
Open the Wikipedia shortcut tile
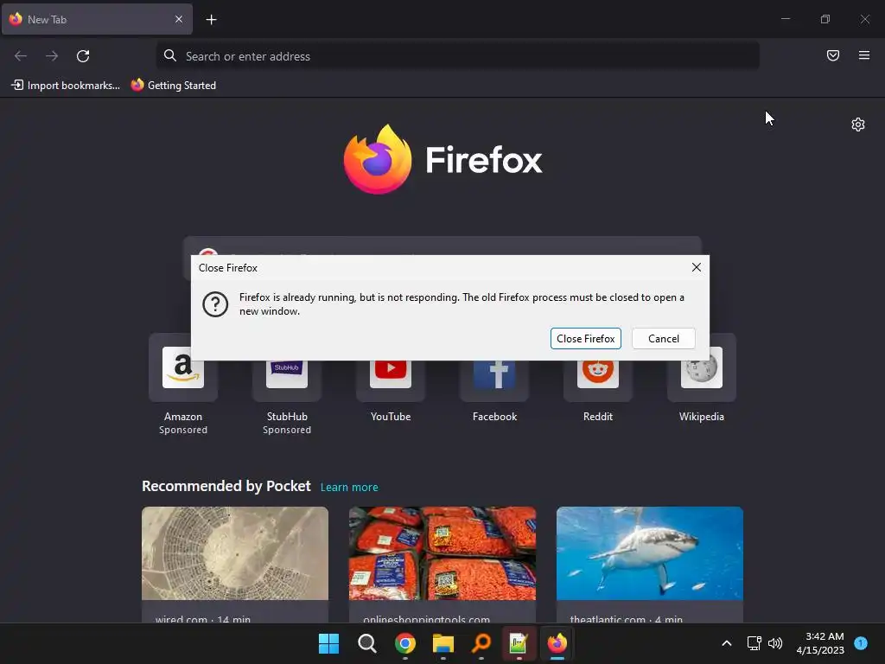(x=702, y=379)
